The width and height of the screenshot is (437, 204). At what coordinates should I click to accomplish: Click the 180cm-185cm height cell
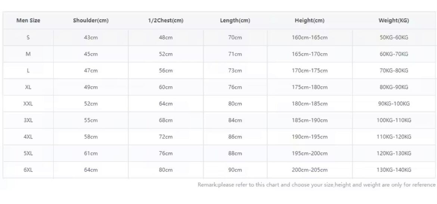310,104
